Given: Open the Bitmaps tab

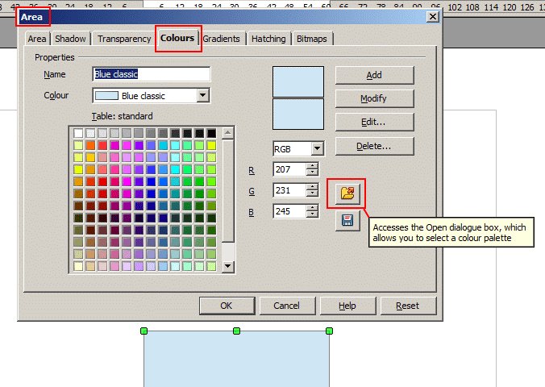Looking at the screenshot, I should [313, 39].
